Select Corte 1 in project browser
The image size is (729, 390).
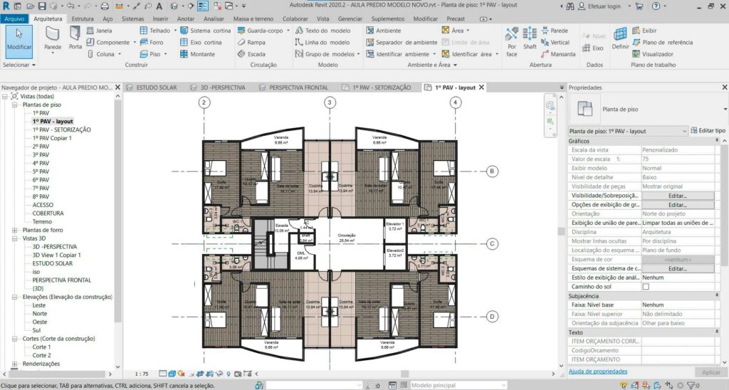pyautogui.click(x=41, y=347)
